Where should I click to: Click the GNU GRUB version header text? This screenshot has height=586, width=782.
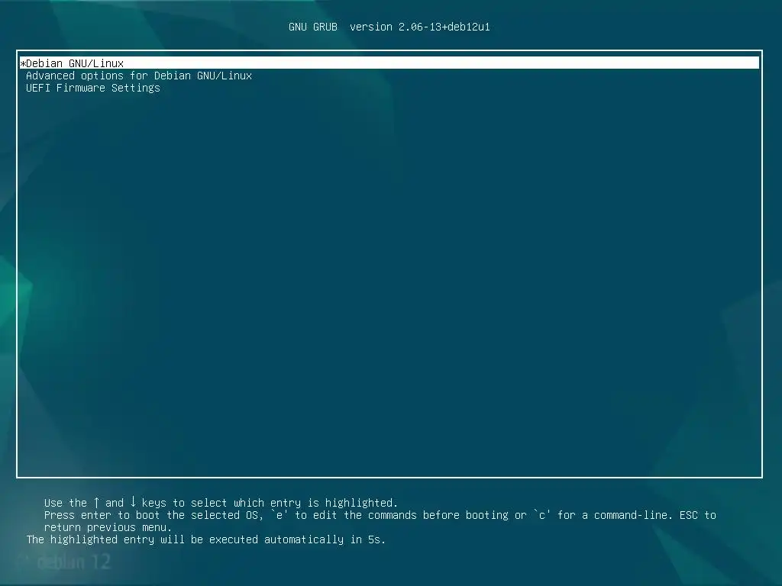pyautogui.click(x=389, y=27)
